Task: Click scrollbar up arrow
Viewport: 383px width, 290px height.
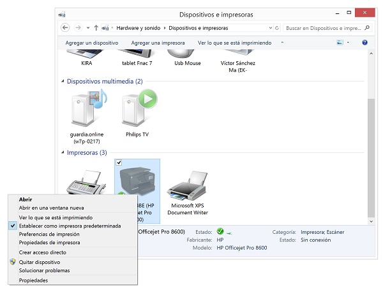Action: pyautogui.click(x=371, y=54)
